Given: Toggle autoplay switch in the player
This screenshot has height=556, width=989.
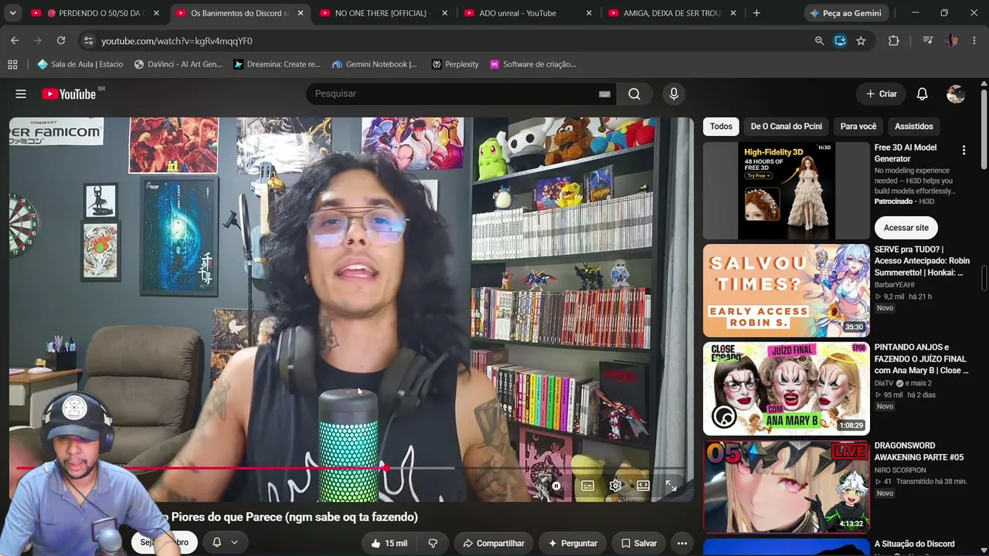Looking at the screenshot, I should click(556, 486).
